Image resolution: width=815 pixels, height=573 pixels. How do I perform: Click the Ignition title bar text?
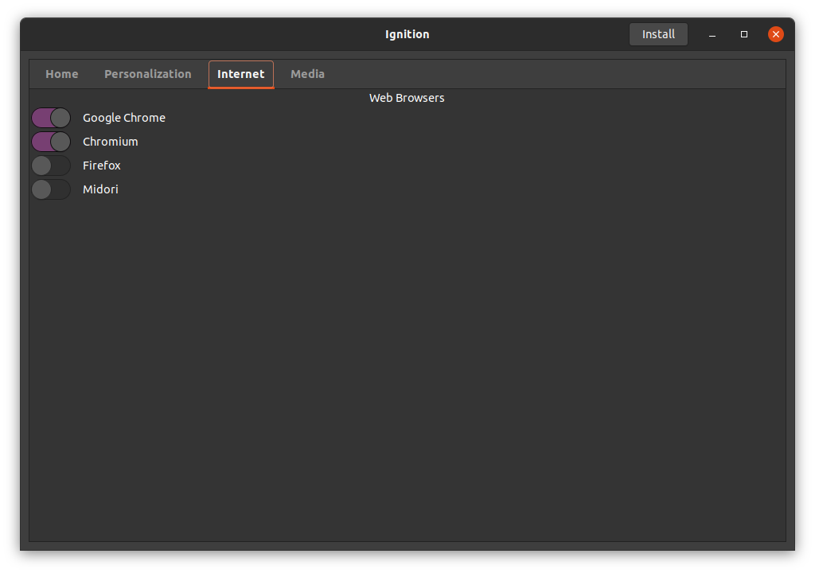pos(407,33)
